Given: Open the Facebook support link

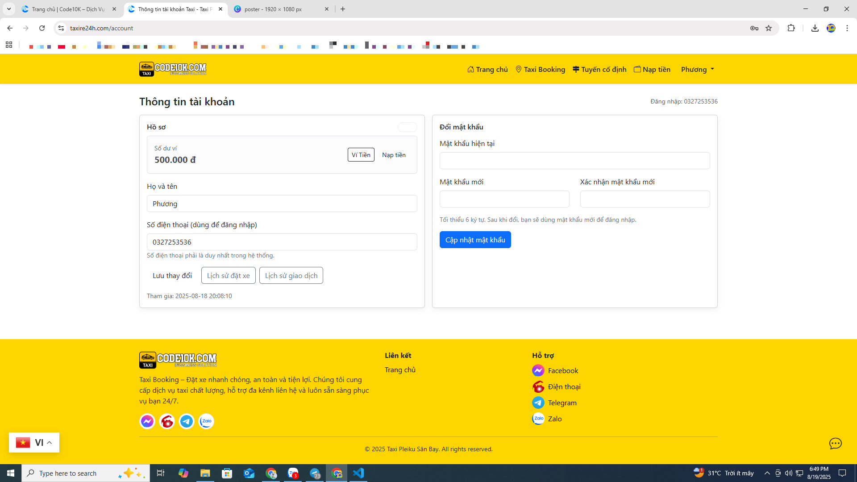Looking at the screenshot, I should pos(555,370).
